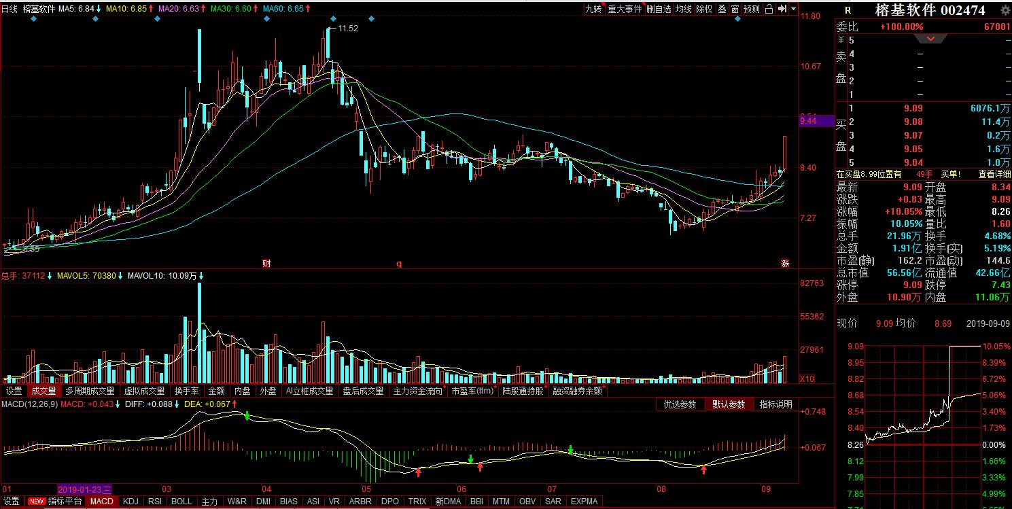This screenshot has width=1012, height=509.
Task: Click the 9.44 price axis marker
Action: (817, 121)
